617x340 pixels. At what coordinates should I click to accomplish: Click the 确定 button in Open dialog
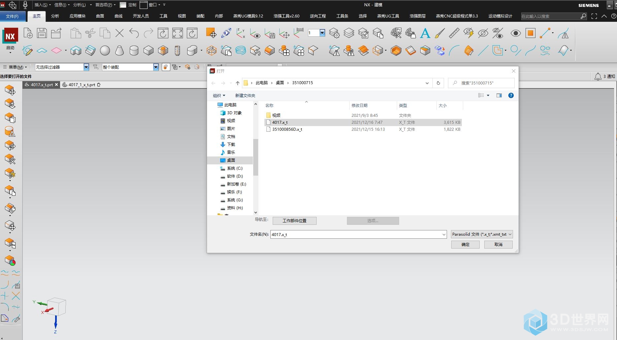[x=465, y=245]
